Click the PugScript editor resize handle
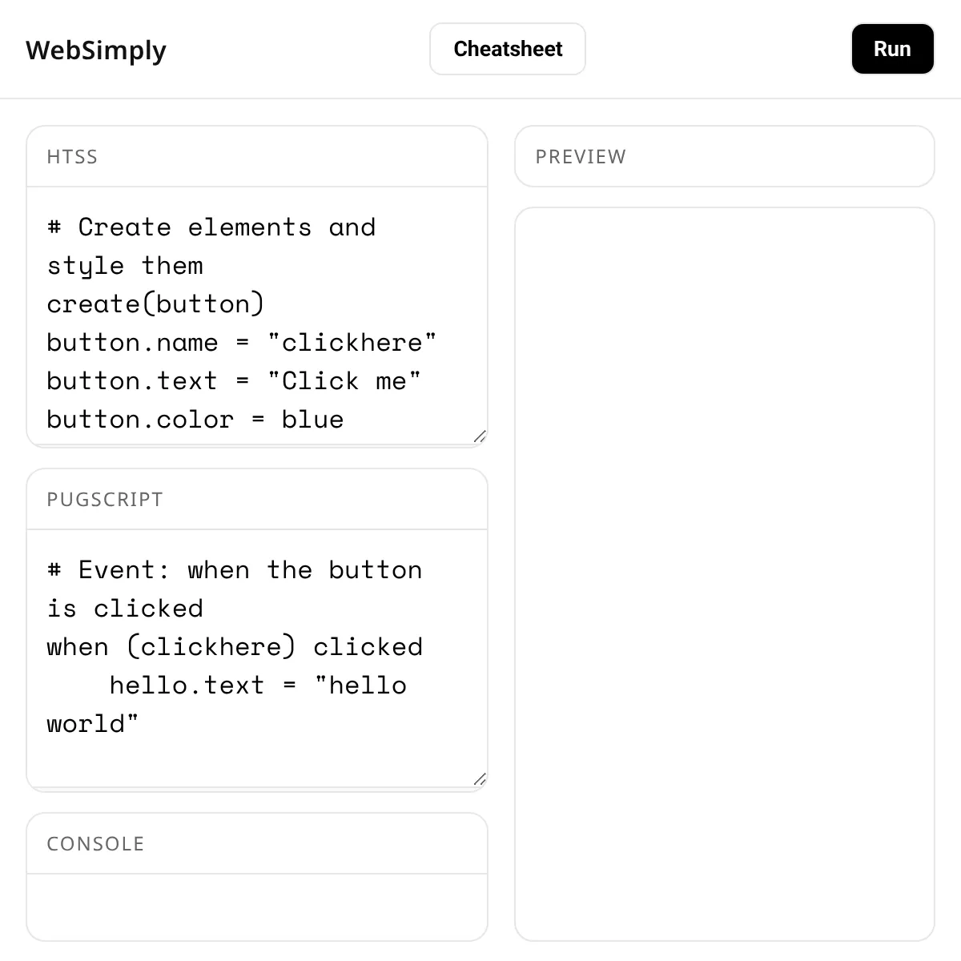Image resolution: width=961 pixels, height=961 pixels. pyautogui.click(x=480, y=779)
